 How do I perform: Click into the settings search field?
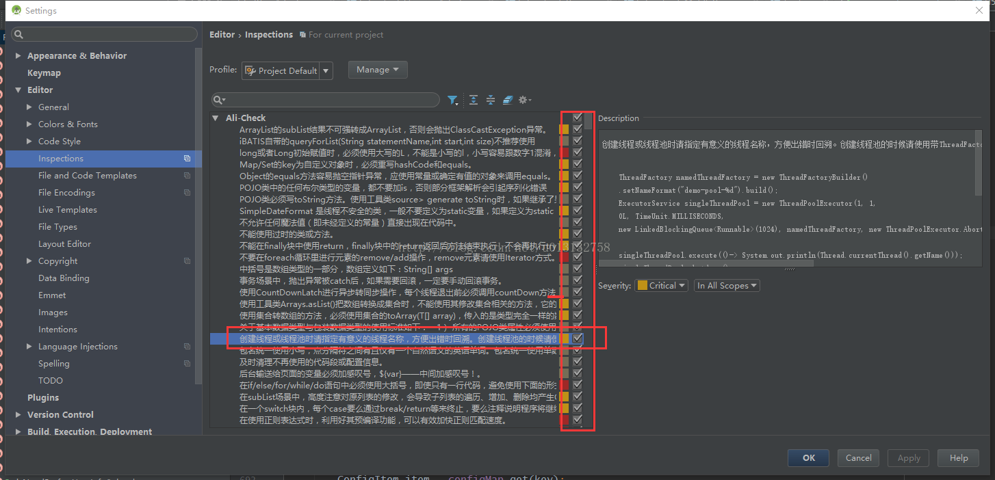pyautogui.click(x=105, y=35)
